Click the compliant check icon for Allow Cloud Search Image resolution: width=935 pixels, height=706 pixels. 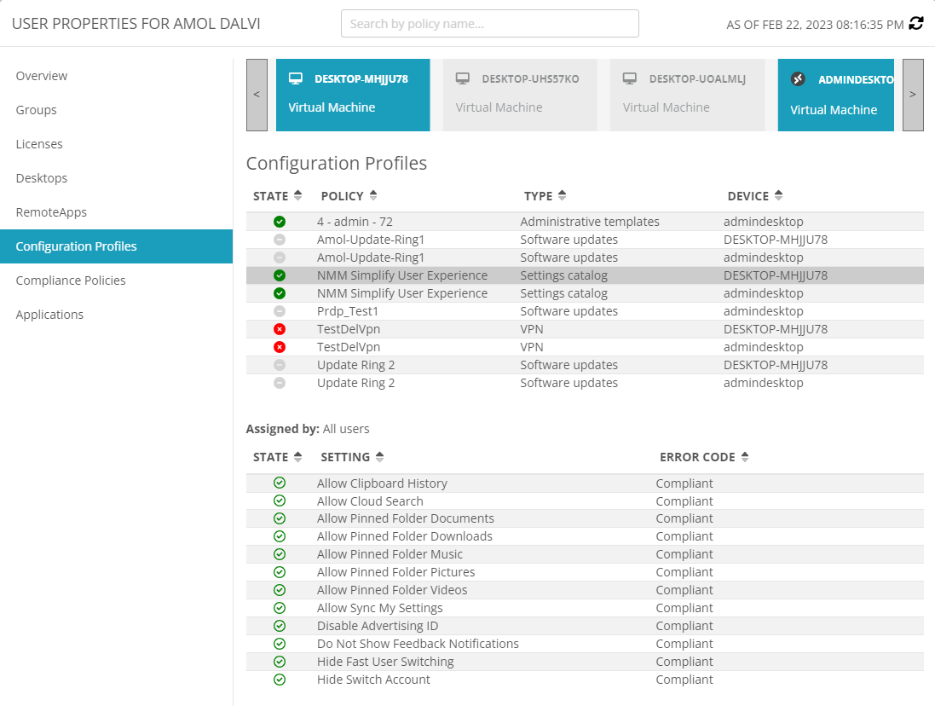pos(280,501)
